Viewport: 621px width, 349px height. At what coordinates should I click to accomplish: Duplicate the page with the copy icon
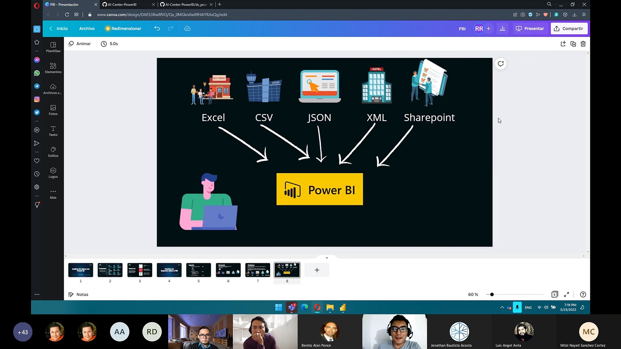click(x=573, y=44)
